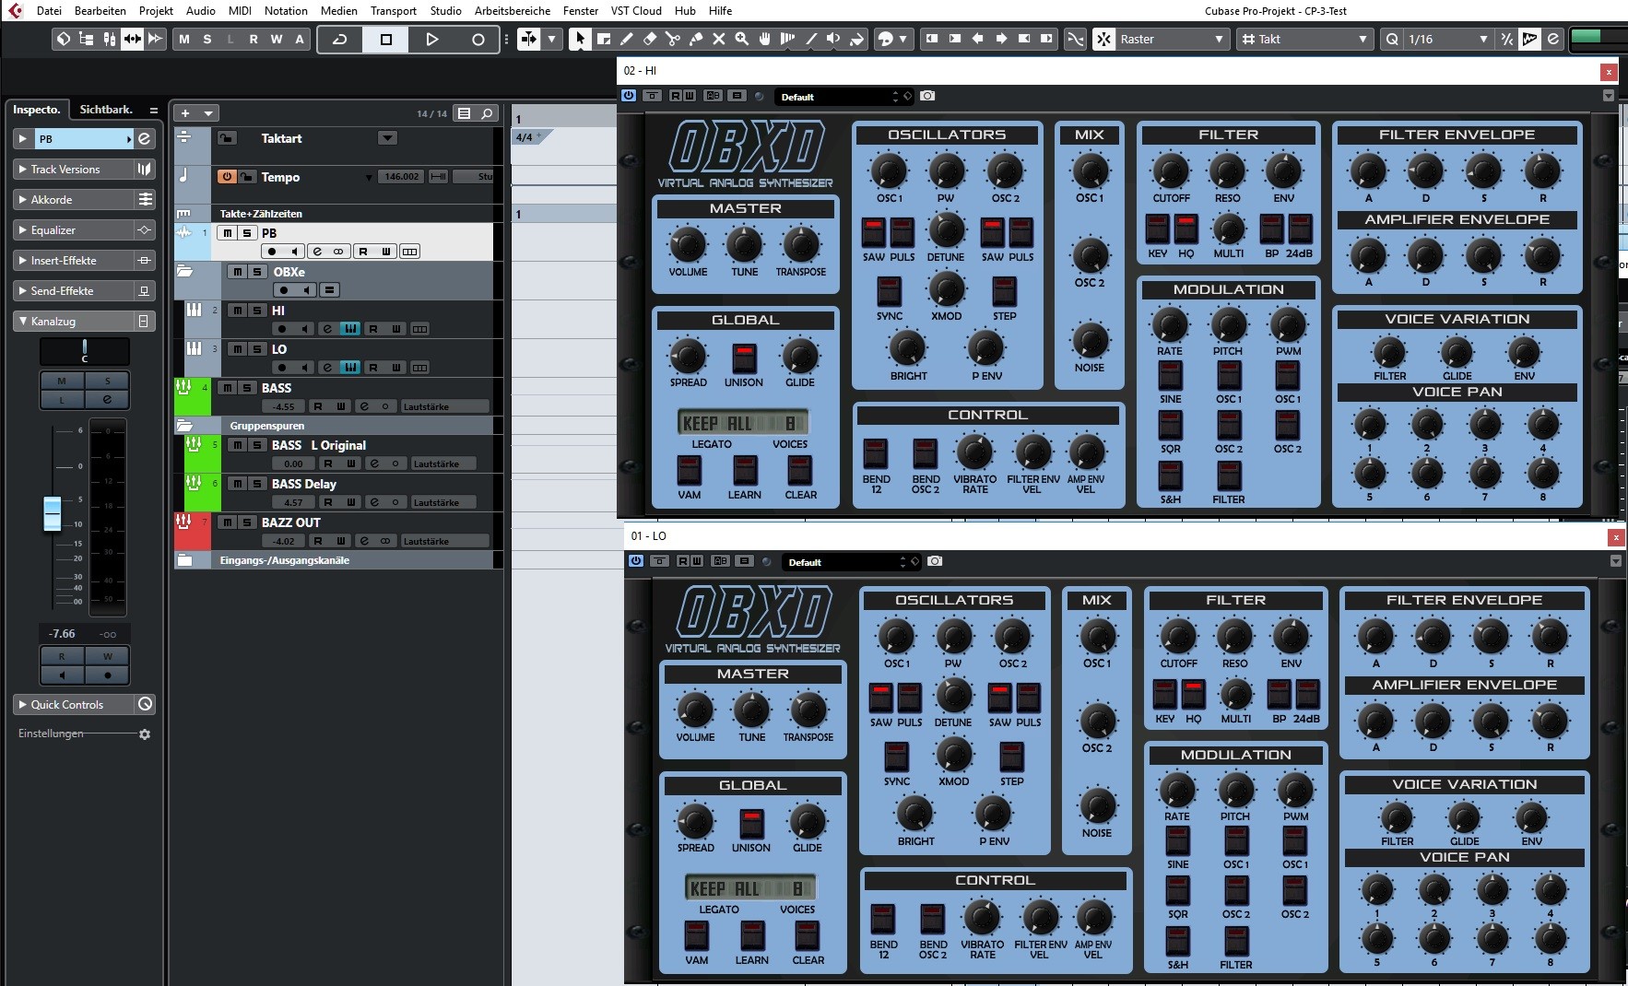The width and height of the screenshot is (1628, 986).
Task: Open track search magnifier in track list
Action: [487, 113]
